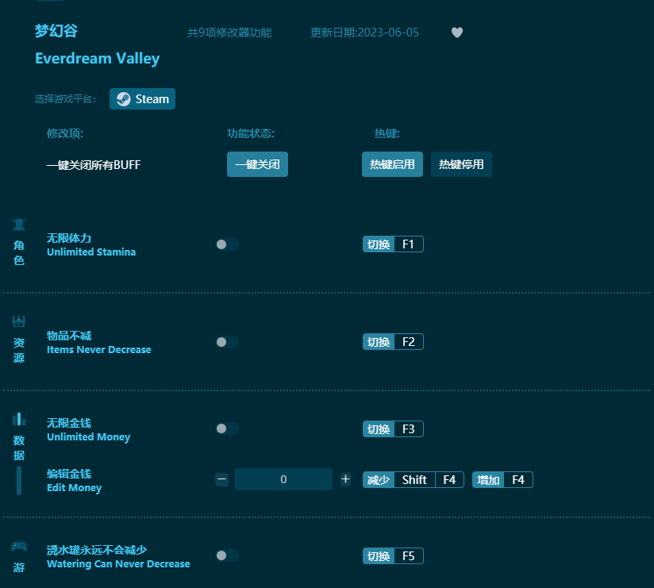Click the heart favorite icon

pyautogui.click(x=457, y=33)
